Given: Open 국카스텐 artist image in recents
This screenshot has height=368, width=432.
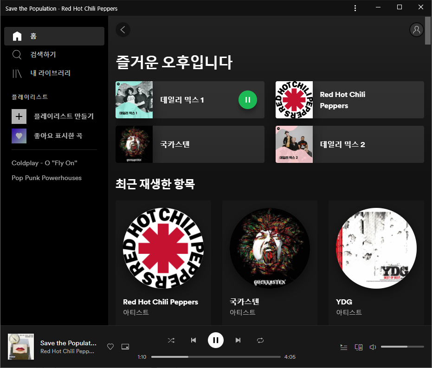Looking at the screenshot, I should 270,248.
